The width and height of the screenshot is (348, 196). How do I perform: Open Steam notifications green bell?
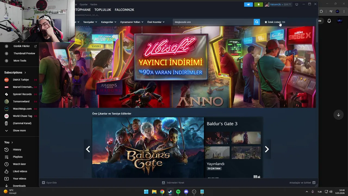pyautogui.click(x=259, y=4)
